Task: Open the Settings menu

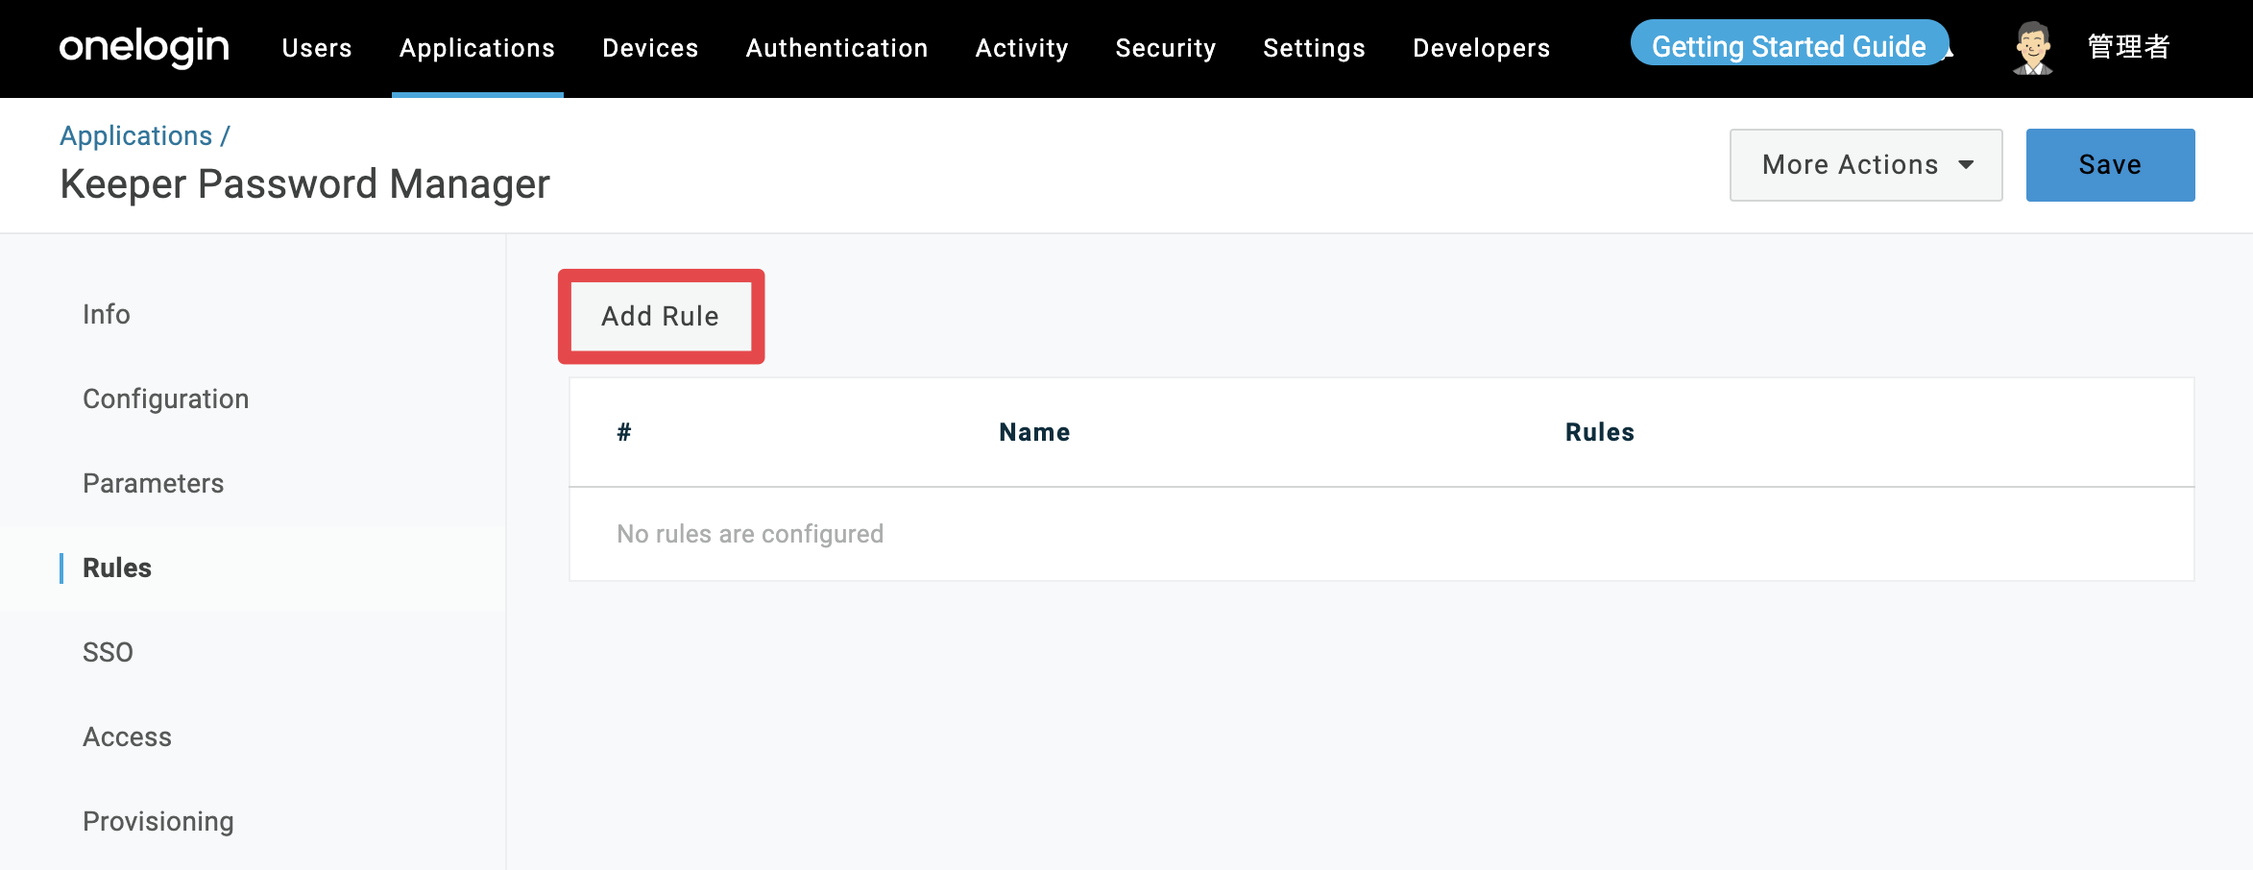Action: click(x=1314, y=48)
